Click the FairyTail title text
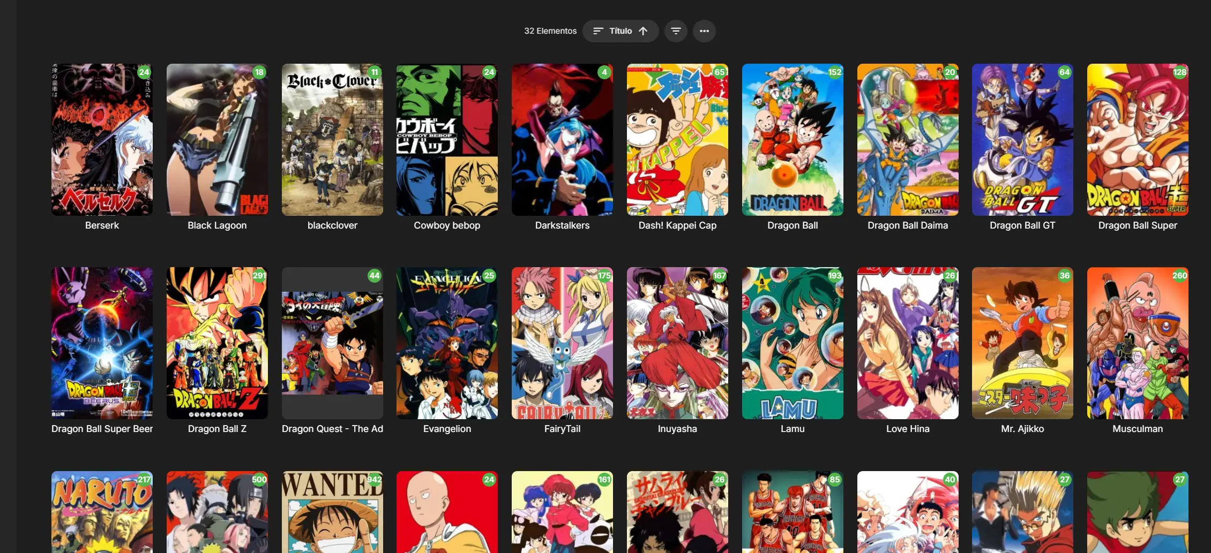Screen dimensions: 1211x553 coord(562,429)
